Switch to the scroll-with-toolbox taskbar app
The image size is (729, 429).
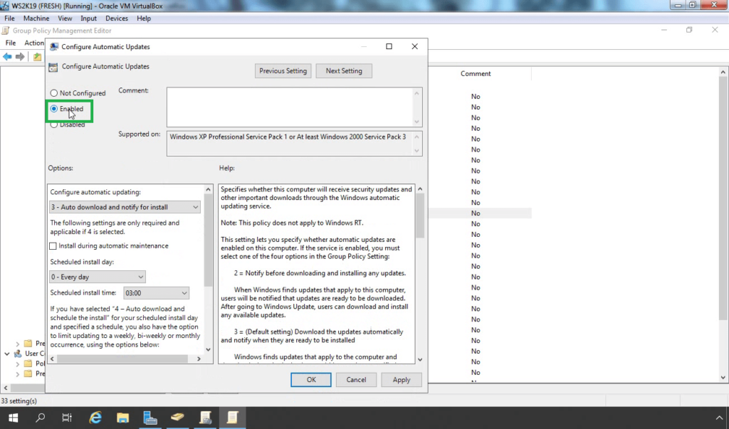click(x=205, y=418)
